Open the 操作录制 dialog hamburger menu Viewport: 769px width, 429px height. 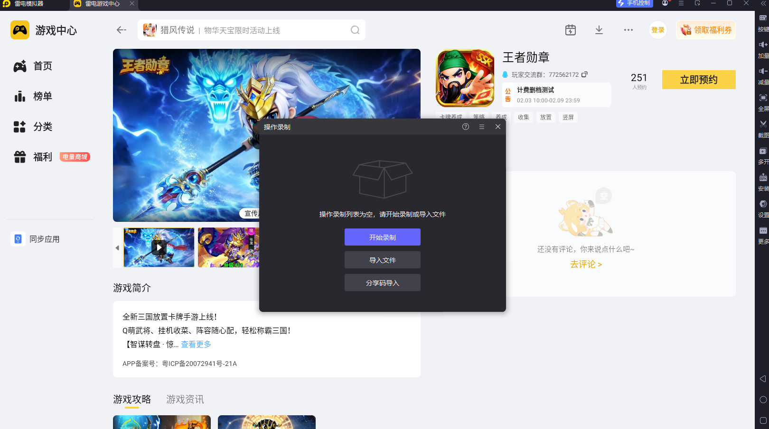482,127
